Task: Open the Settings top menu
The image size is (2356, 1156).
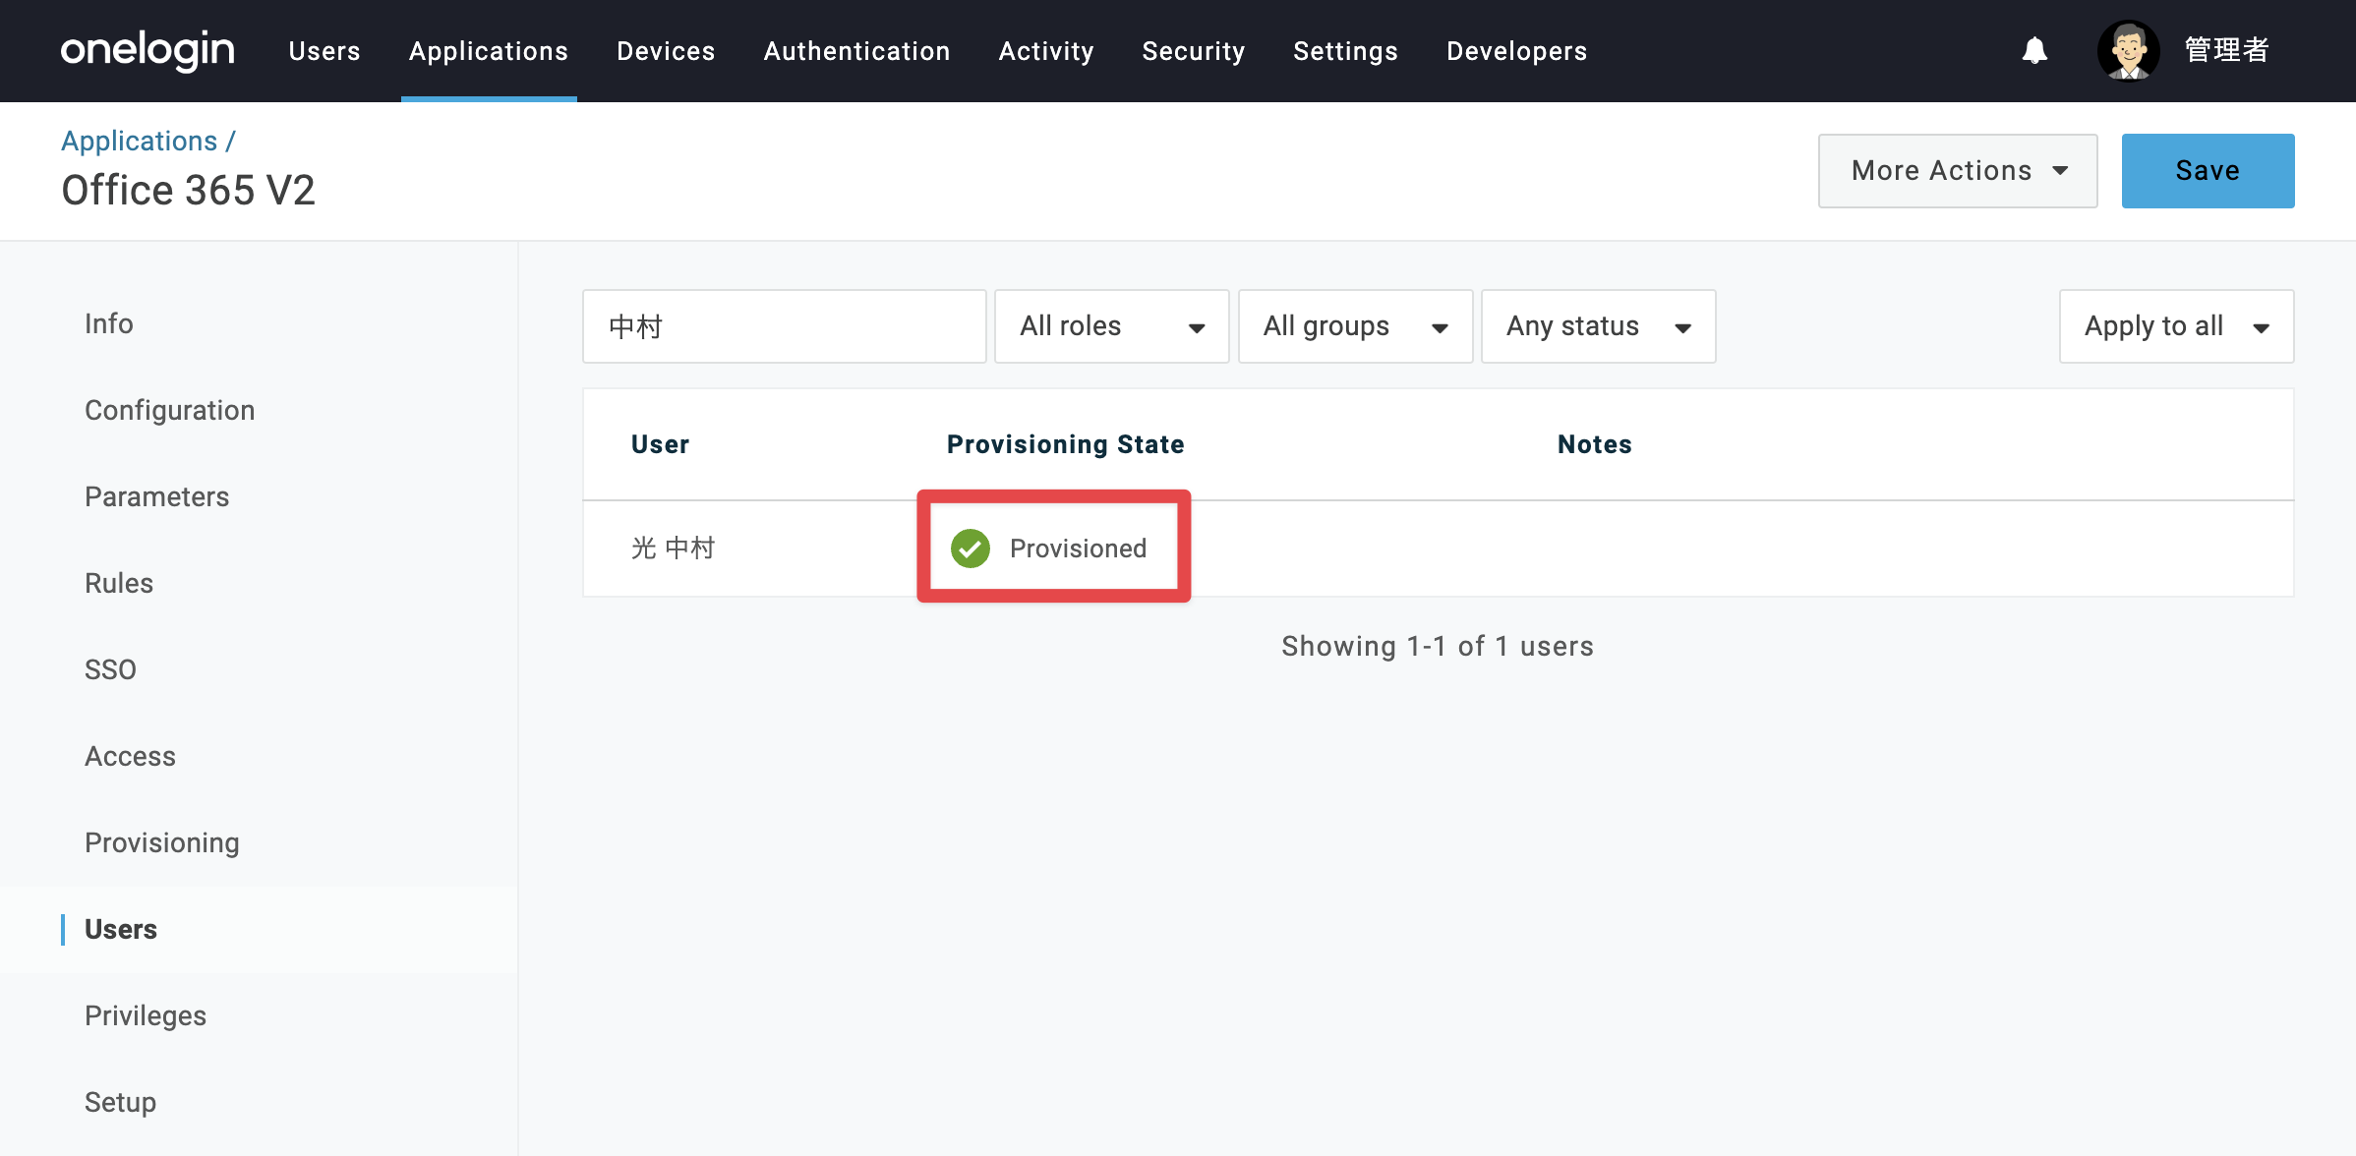Action: tap(1345, 51)
